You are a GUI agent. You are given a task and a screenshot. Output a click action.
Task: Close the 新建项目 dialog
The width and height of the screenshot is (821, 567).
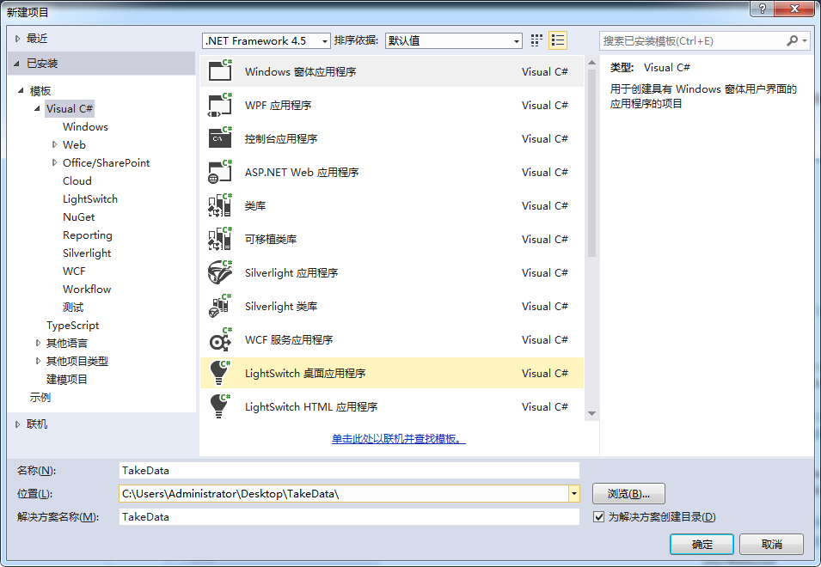[794, 9]
